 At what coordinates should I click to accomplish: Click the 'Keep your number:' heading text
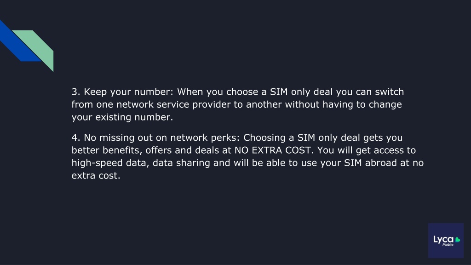[129, 92]
